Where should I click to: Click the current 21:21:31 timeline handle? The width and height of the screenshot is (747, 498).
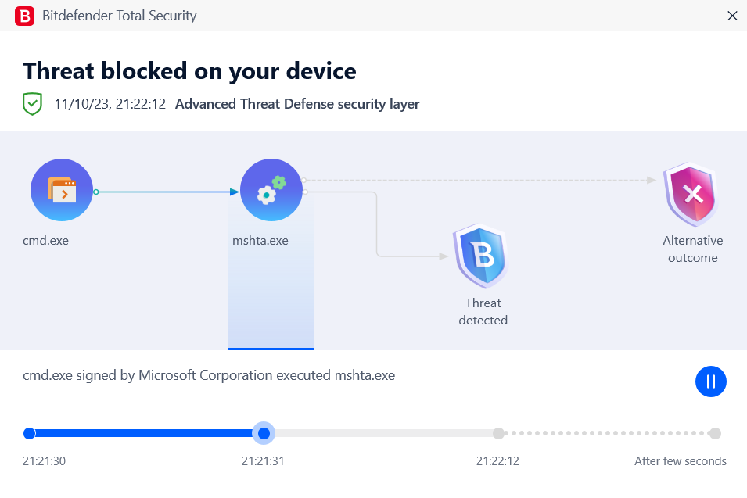264,433
